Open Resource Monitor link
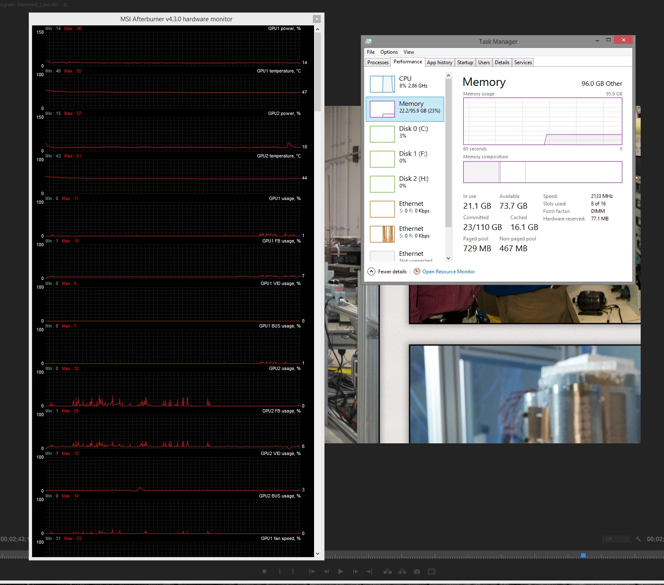 [444, 271]
